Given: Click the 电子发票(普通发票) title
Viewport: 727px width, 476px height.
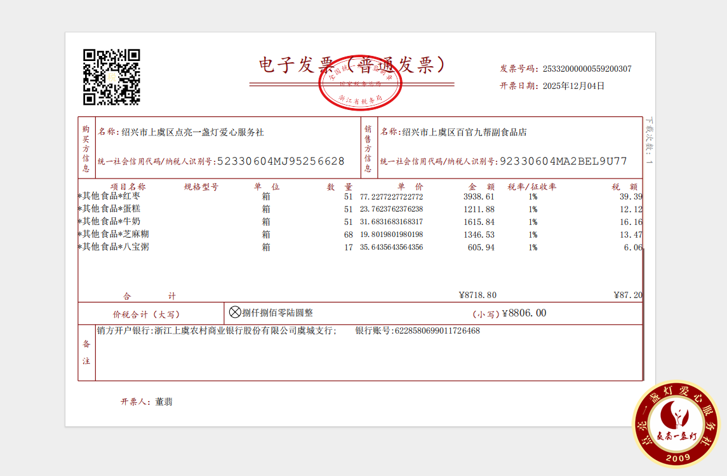Looking at the screenshot, I should (351, 65).
